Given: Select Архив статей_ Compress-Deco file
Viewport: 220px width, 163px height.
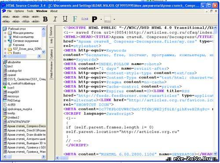Looking at the screenshot, I should tap(26, 126).
